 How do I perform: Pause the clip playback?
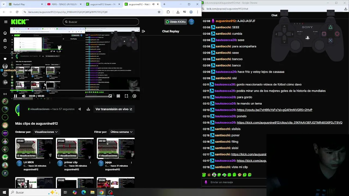[x=16, y=96]
